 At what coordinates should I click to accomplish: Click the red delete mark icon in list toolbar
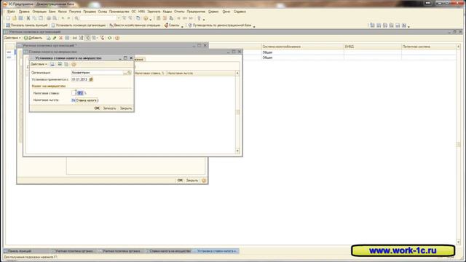coord(60,38)
